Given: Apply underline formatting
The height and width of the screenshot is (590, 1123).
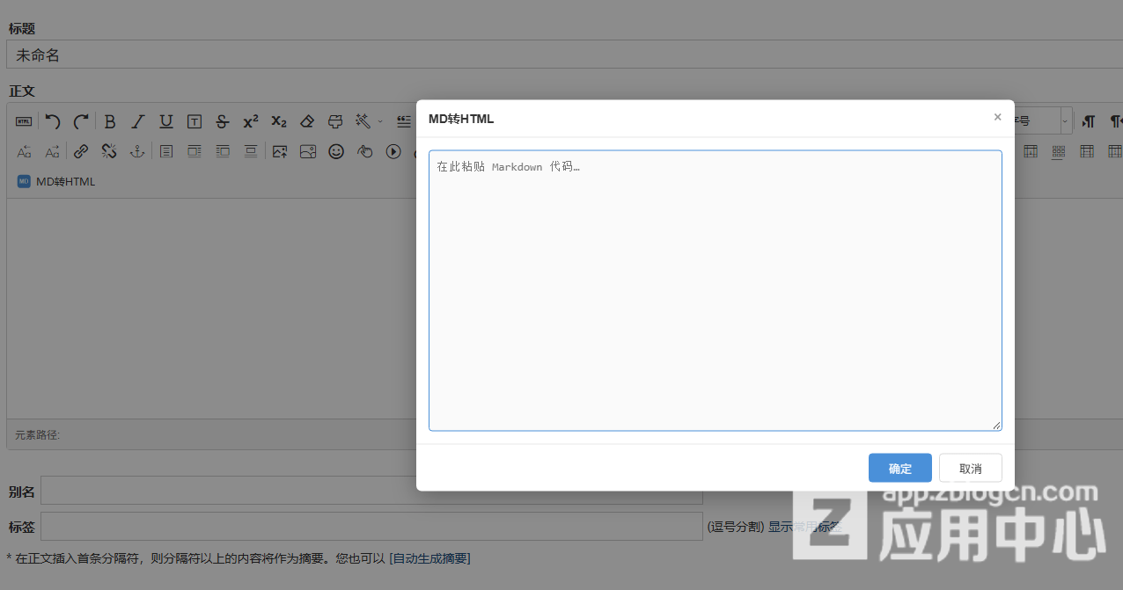Looking at the screenshot, I should (x=166, y=121).
